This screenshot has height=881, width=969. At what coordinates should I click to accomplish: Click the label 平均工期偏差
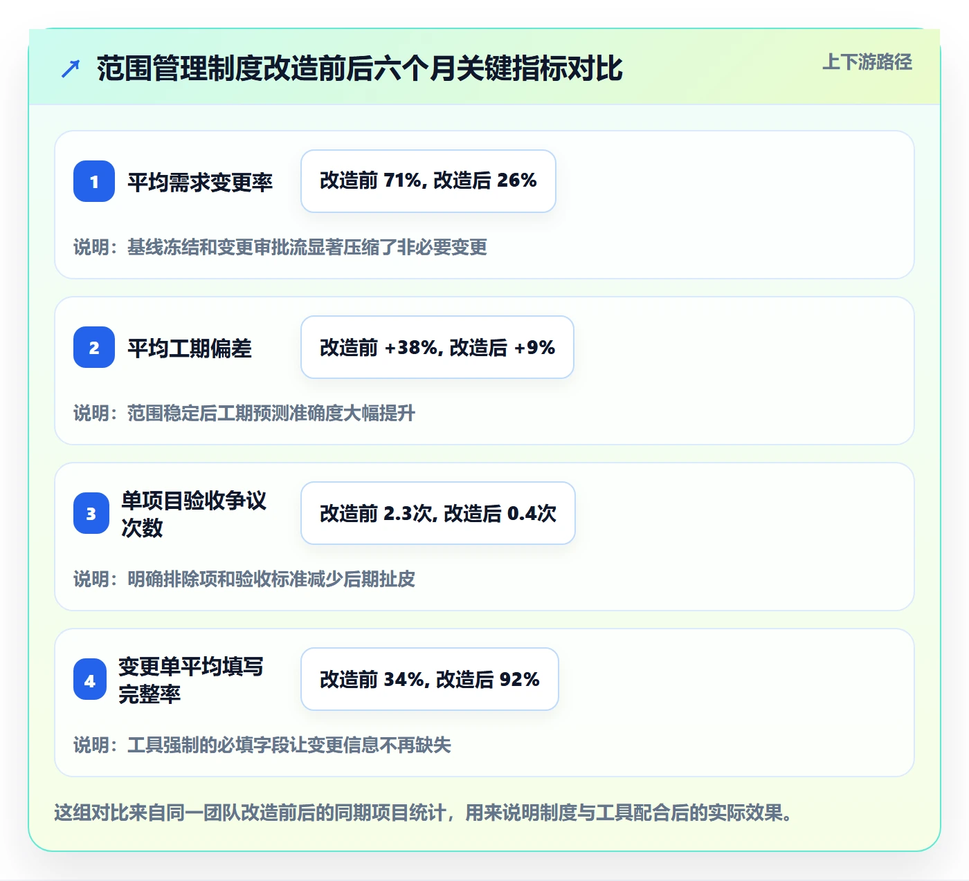coord(189,348)
